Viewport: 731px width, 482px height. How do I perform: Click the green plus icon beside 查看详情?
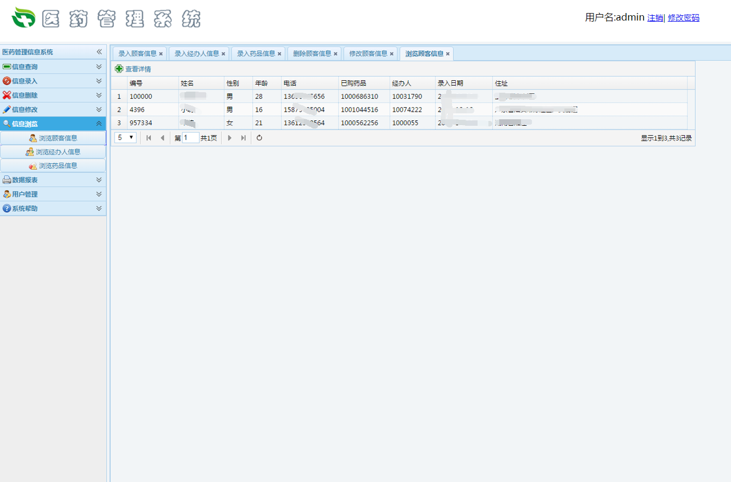click(x=119, y=69)
